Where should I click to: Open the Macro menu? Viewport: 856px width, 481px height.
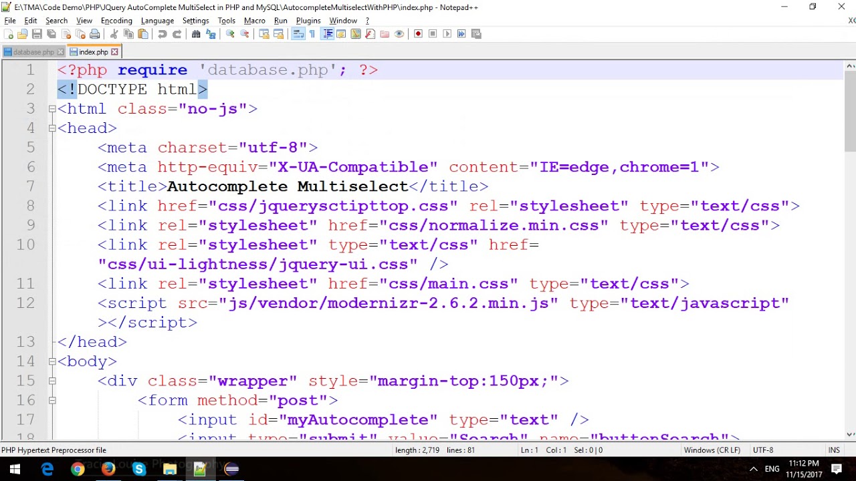coord(254,21)
